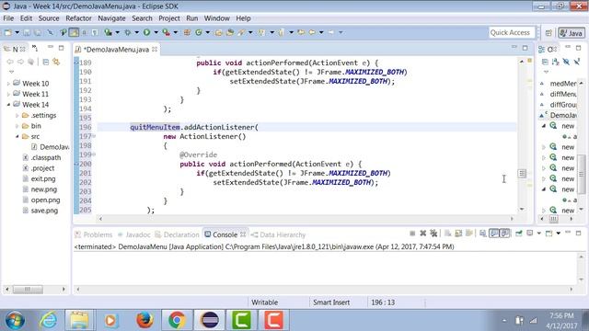This screenshot has height=331, width=589.
Task: Click editor vertical scrollbar down arrow
Action: 522,209
